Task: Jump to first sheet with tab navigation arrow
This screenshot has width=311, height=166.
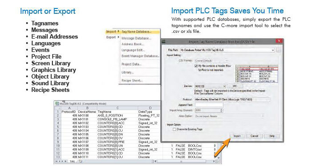Action: 56,161
